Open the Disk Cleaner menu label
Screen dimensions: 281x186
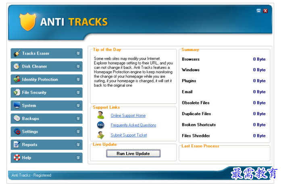click(x=34, y=66)
